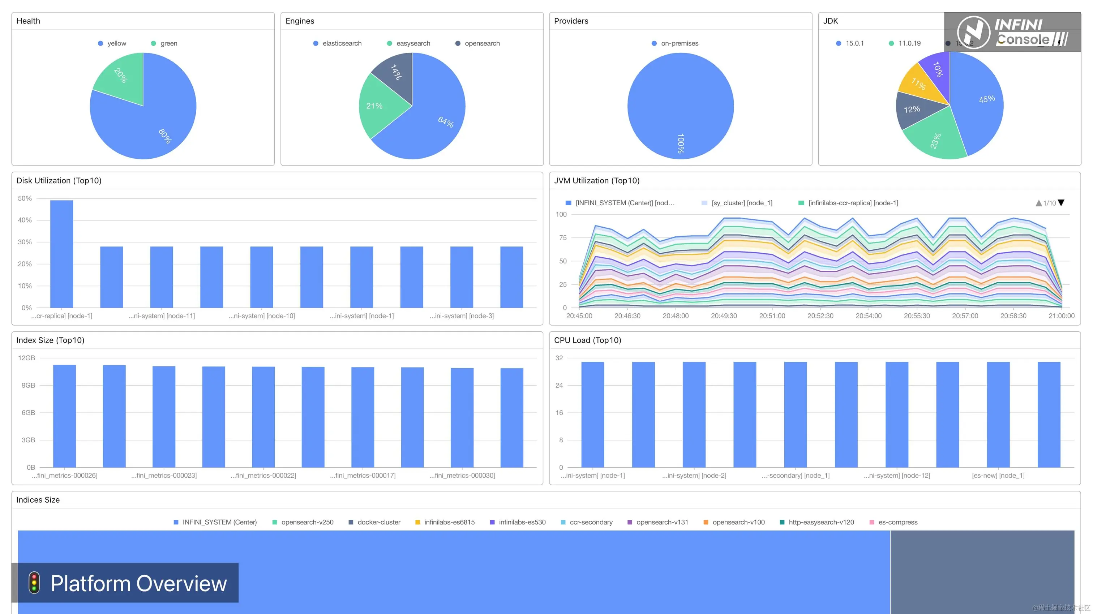Click docker-cluster legend color swatch

point(351,522)
